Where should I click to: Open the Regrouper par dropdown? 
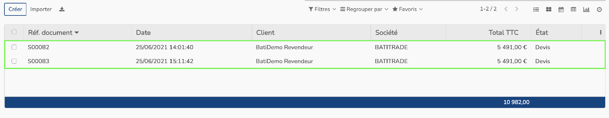[x=364, y=9]
